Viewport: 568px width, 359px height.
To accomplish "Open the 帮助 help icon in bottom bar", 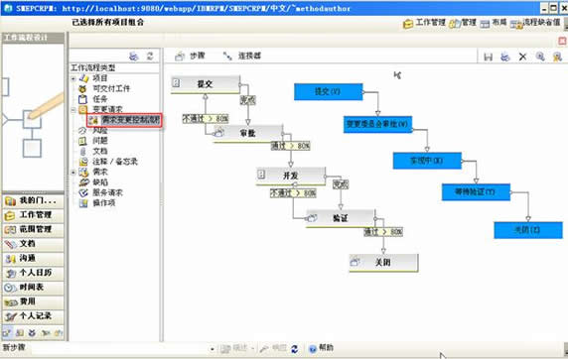I will [321, 348].
